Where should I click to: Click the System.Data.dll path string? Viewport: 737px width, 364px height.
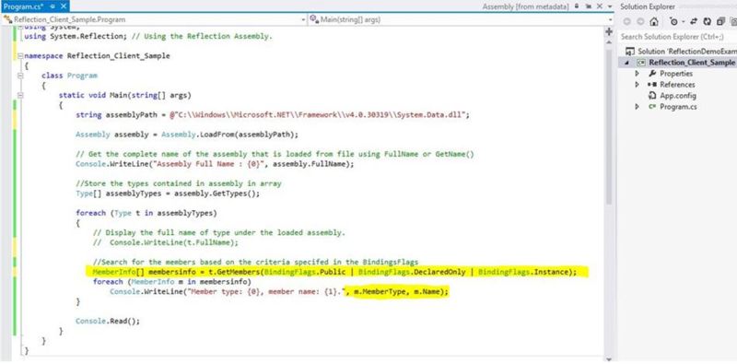click(317, 115)
